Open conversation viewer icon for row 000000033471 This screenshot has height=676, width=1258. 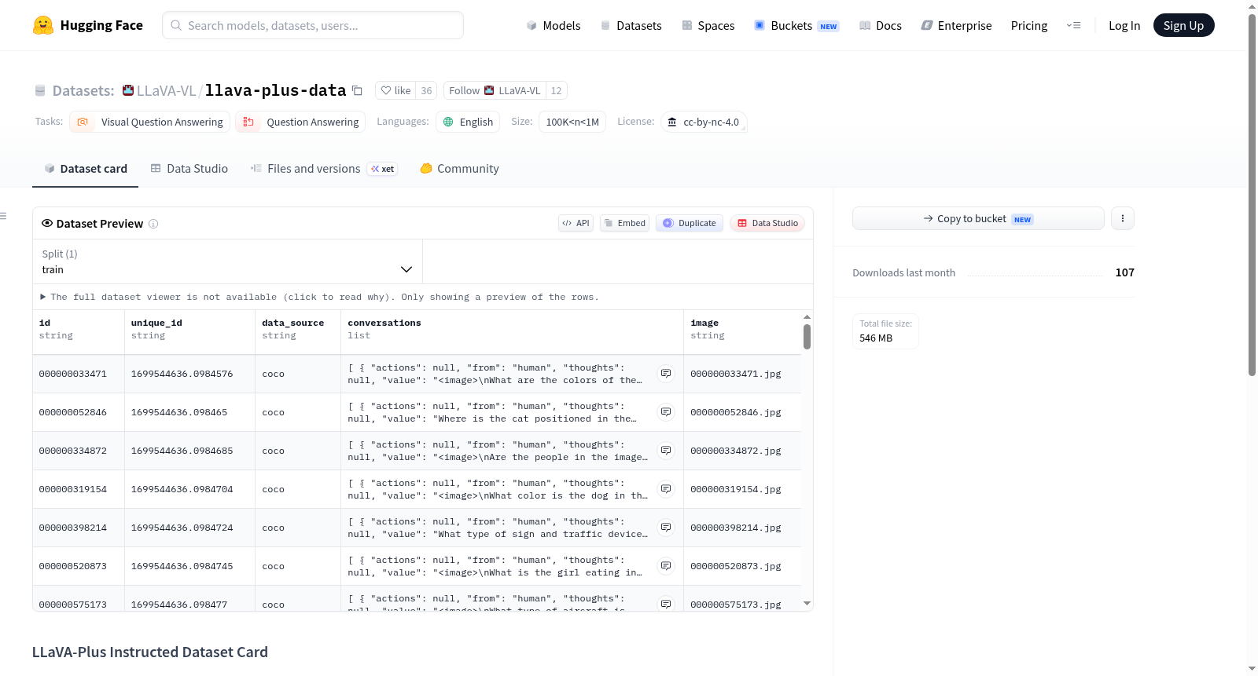[x=666, y=374]
